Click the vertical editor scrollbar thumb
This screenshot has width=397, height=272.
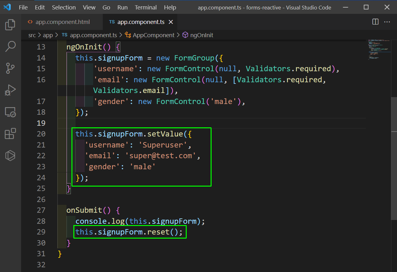[x=394, y=158]
